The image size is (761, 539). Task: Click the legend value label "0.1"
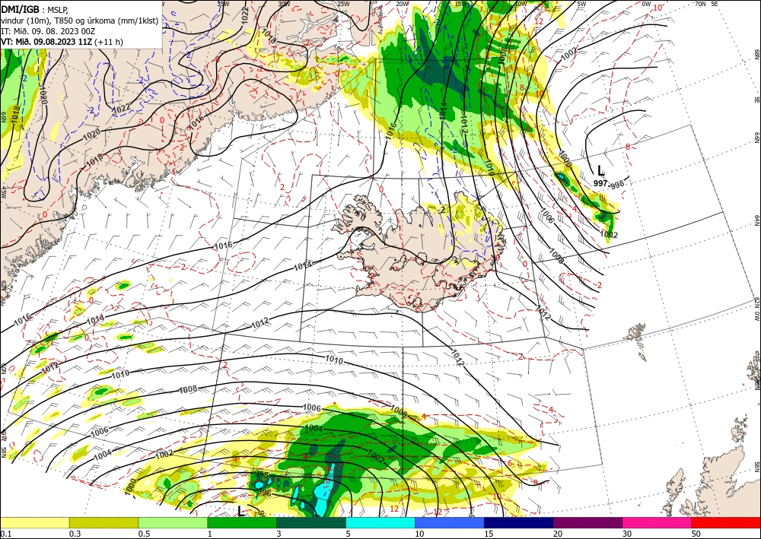click(5, 534)
